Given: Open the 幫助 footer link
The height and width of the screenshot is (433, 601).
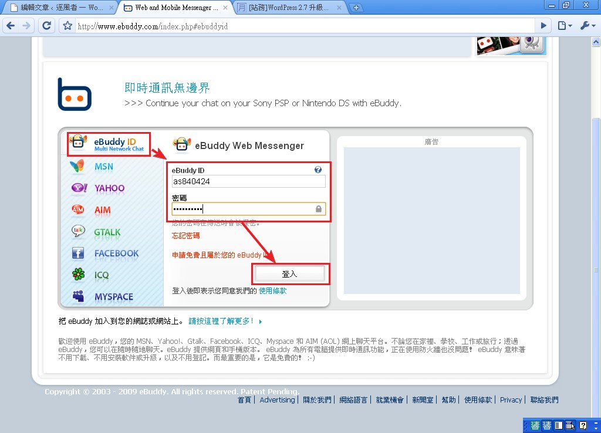Looking at the screenshot, I should tap(448, 400).
